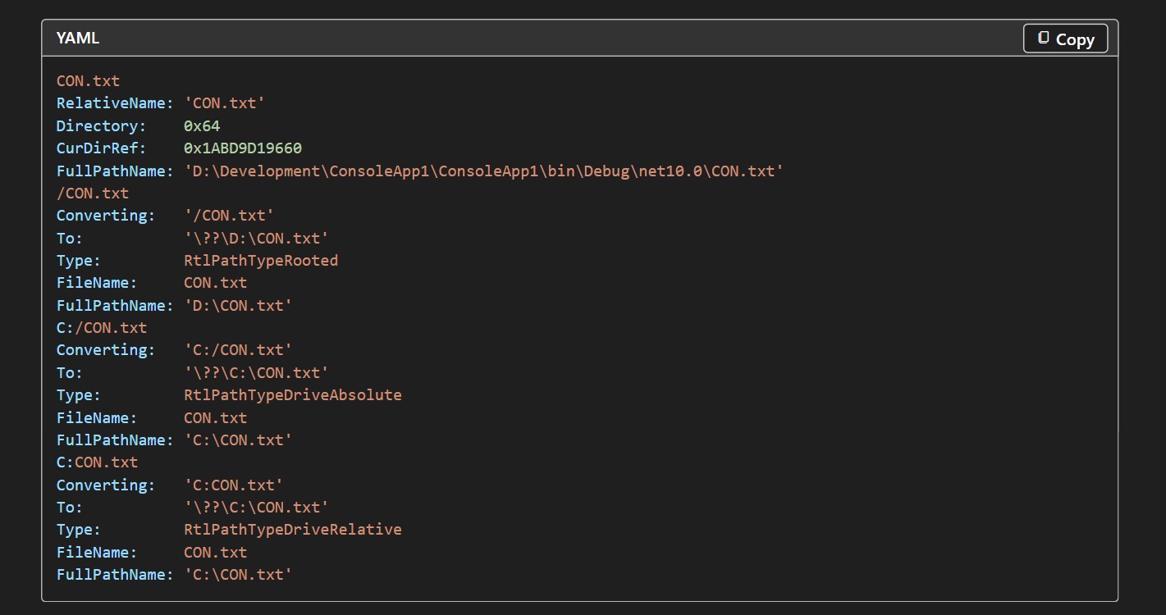Select FullPathName value 'D:\CON.txt'
This screenshot has height=615, width=1166.
pos(238,306)
